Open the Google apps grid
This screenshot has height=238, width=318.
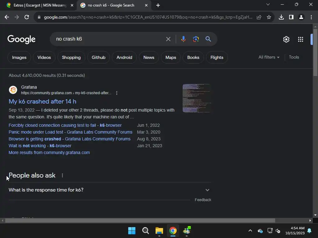301,39
